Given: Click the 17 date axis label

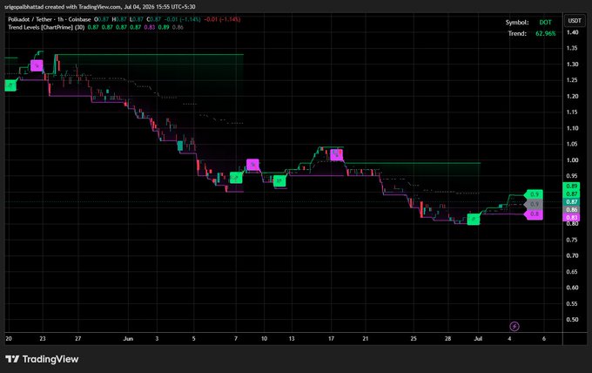Looking at the screenshot, I should coord(331,339).
